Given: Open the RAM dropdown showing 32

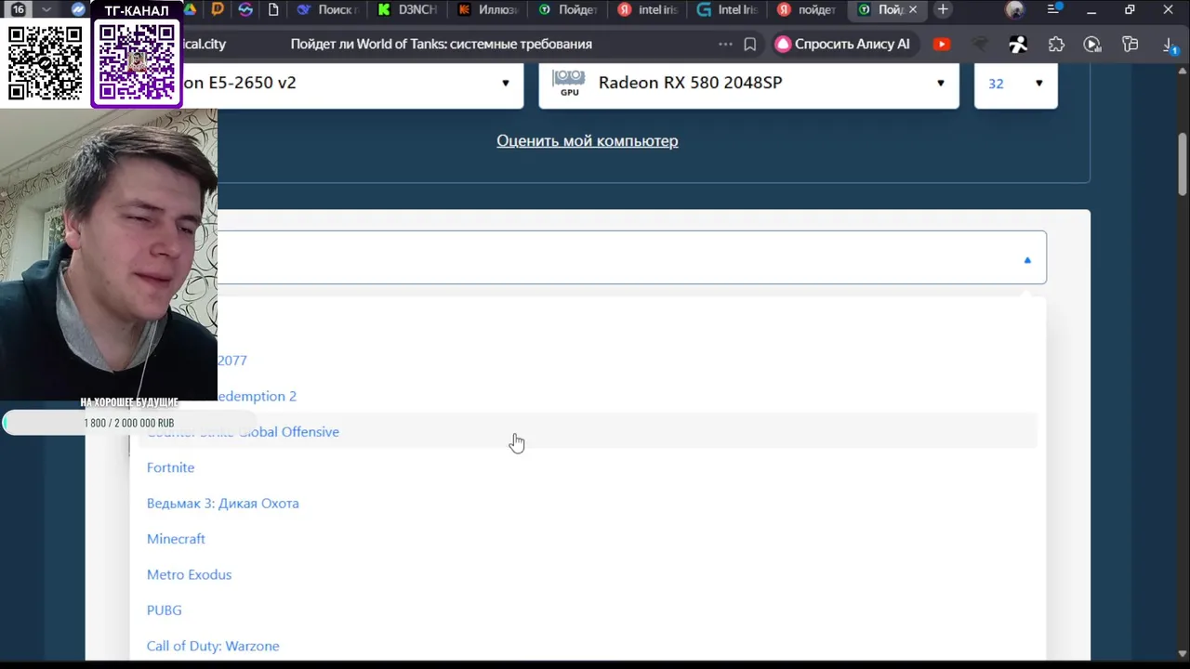Looking at the screenshot, I should 1015,83.
